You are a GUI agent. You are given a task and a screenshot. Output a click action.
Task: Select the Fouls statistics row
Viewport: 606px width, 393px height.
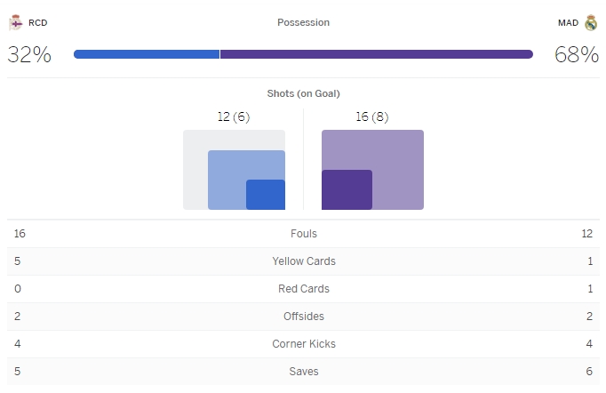pyautogui.click(x=303, y=234)
